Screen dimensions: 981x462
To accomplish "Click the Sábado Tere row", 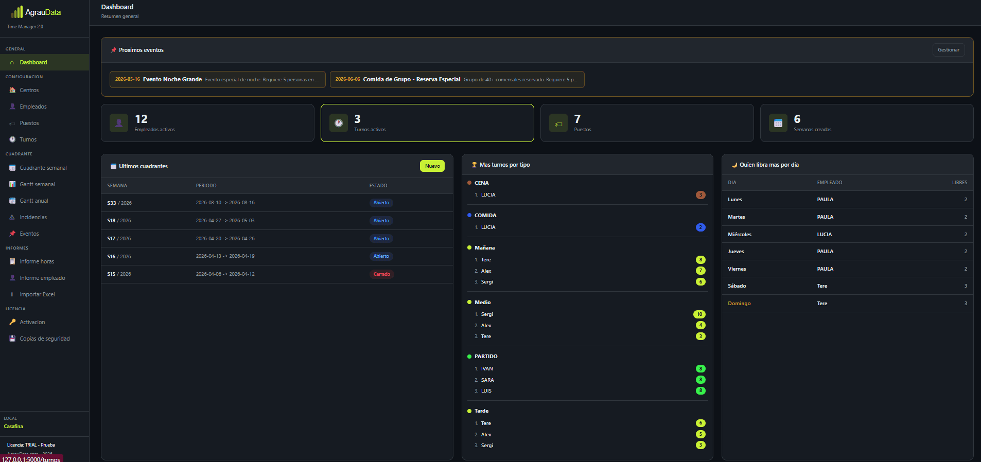I will tap(847, 286).
